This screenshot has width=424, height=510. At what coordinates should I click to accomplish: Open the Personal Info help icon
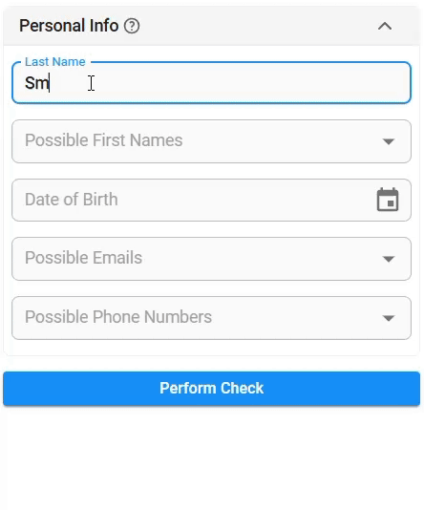132,26
